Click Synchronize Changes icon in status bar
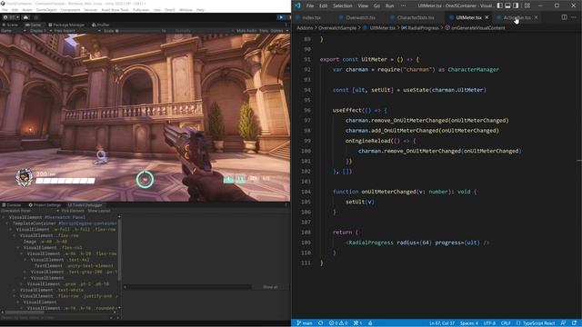 pos(321,323)
